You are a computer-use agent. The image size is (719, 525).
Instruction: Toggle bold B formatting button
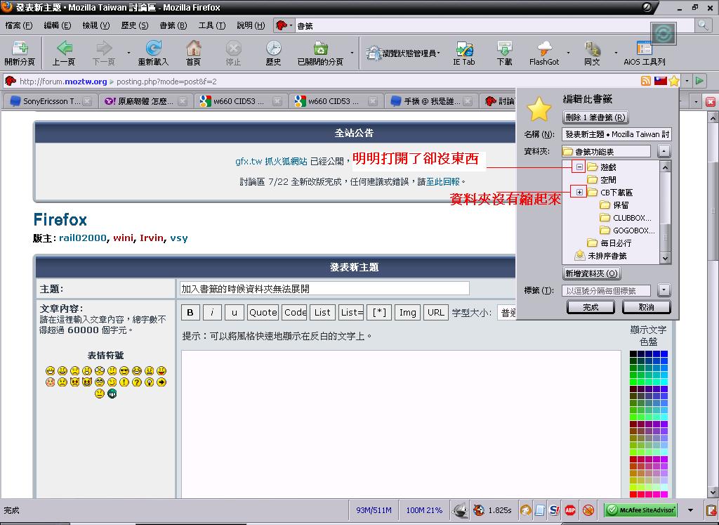point(190,313)
